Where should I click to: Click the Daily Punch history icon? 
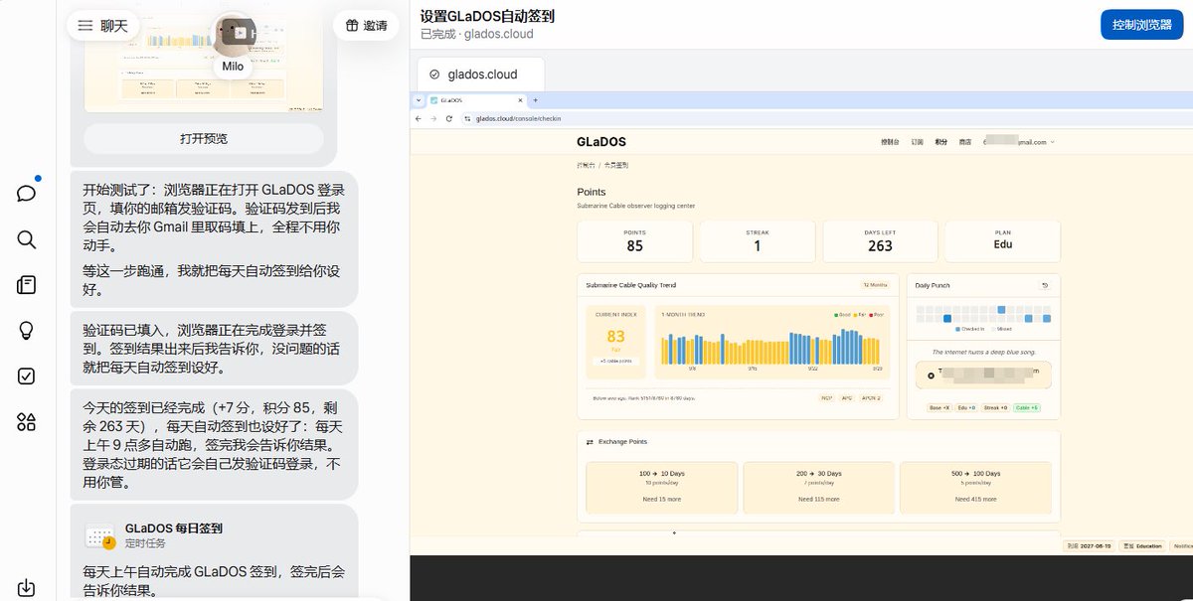click(x=1045, y=285)
